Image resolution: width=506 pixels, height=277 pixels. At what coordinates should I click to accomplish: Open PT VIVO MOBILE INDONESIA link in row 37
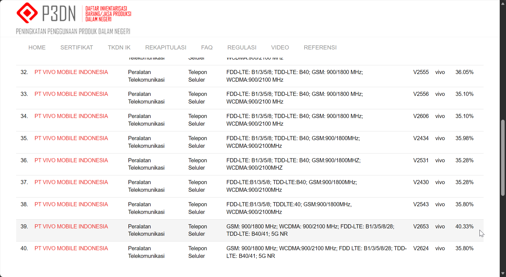point(71,182)
